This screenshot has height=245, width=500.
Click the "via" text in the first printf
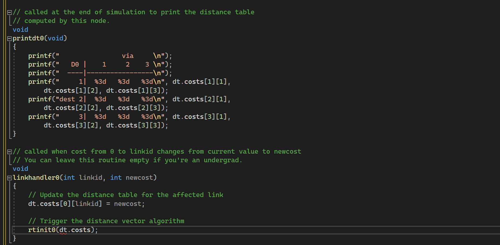coord(127,56)
